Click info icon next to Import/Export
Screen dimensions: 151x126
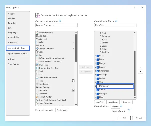[129, 110]
